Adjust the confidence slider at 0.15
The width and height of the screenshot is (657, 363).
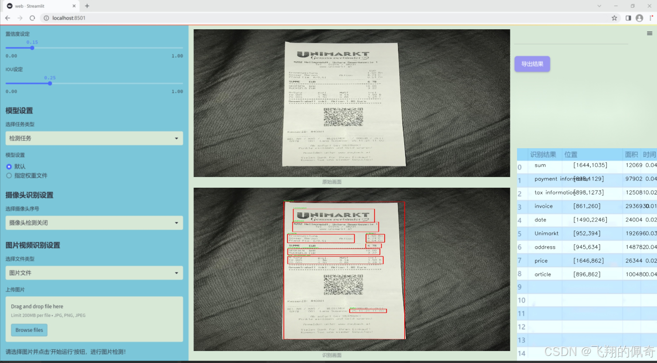point(32,47)
